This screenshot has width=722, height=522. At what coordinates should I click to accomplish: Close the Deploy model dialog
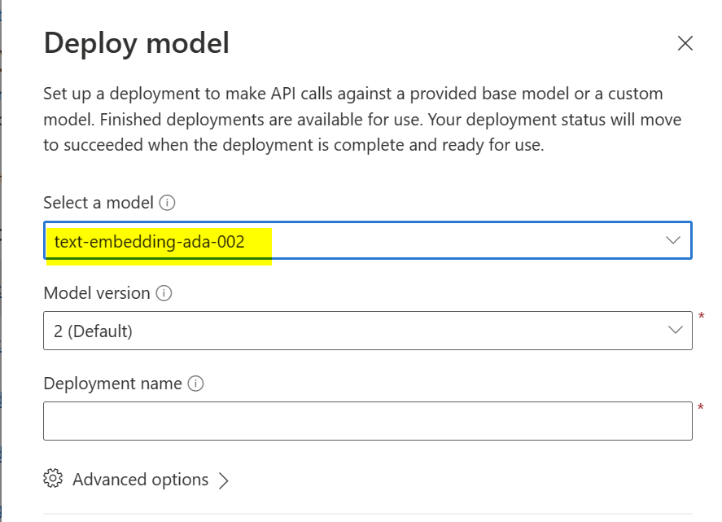click(685, 43)
